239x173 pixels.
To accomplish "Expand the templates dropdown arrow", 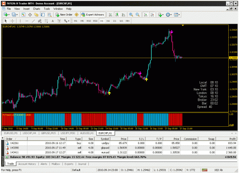I will pos(179,15).
